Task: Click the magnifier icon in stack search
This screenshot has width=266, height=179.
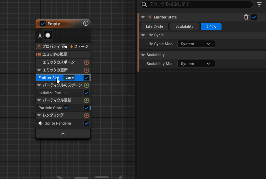Action: (x=144, y=4)
